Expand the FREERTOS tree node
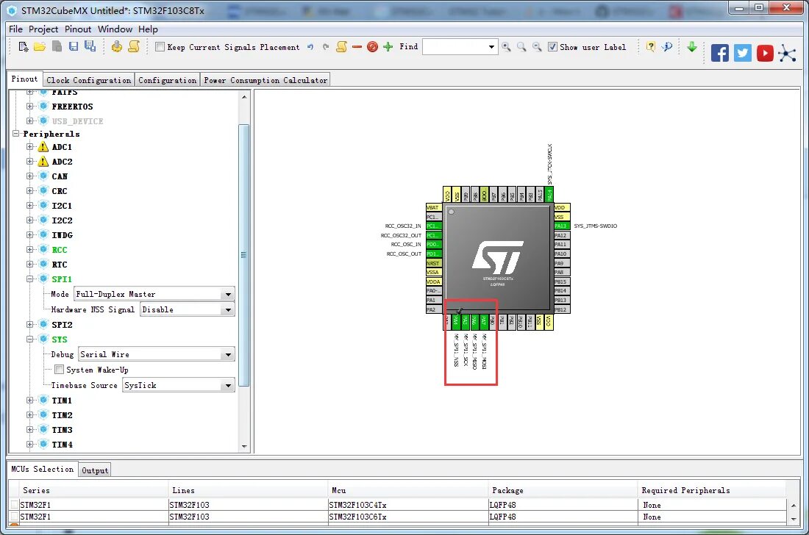The width and height of the screenshot is (809, 535). [30, 106]
